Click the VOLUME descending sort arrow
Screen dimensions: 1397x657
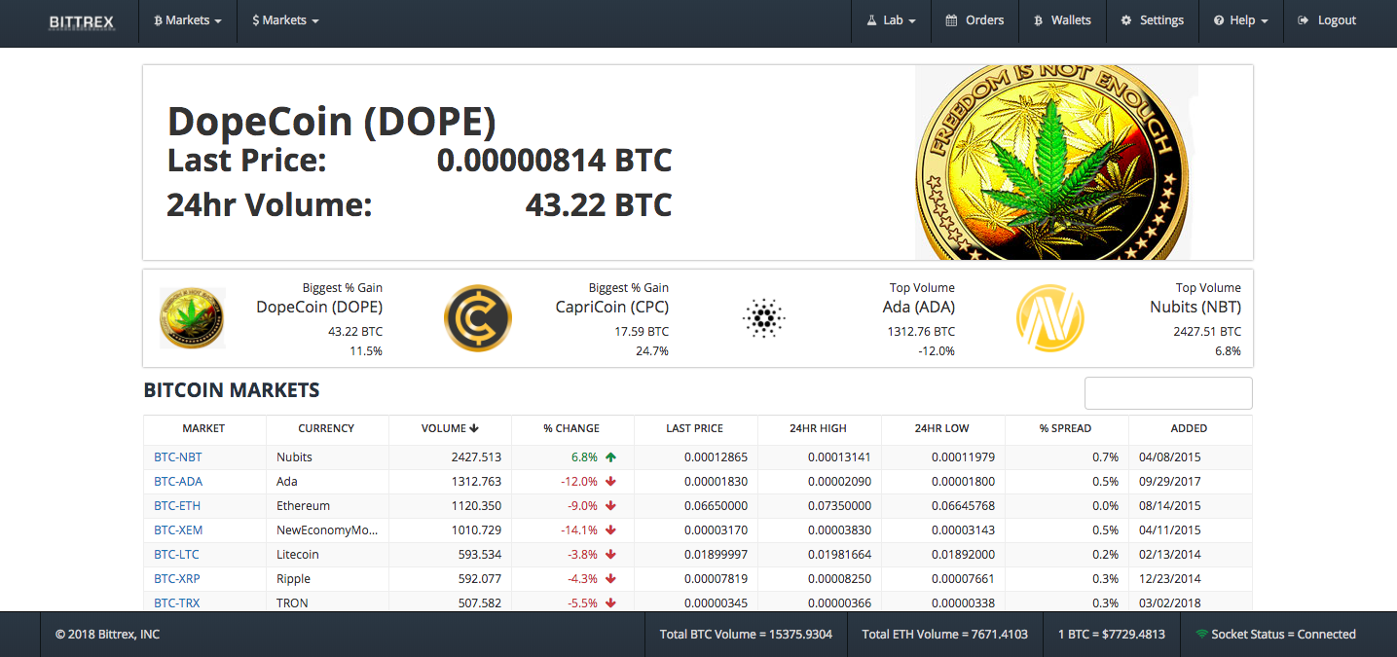click(x=474, y=428)
